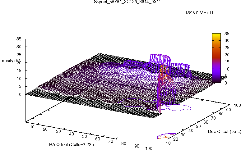Click RA Offset axis tick 20
Screen dimensions: 241x150
point(45,129)
